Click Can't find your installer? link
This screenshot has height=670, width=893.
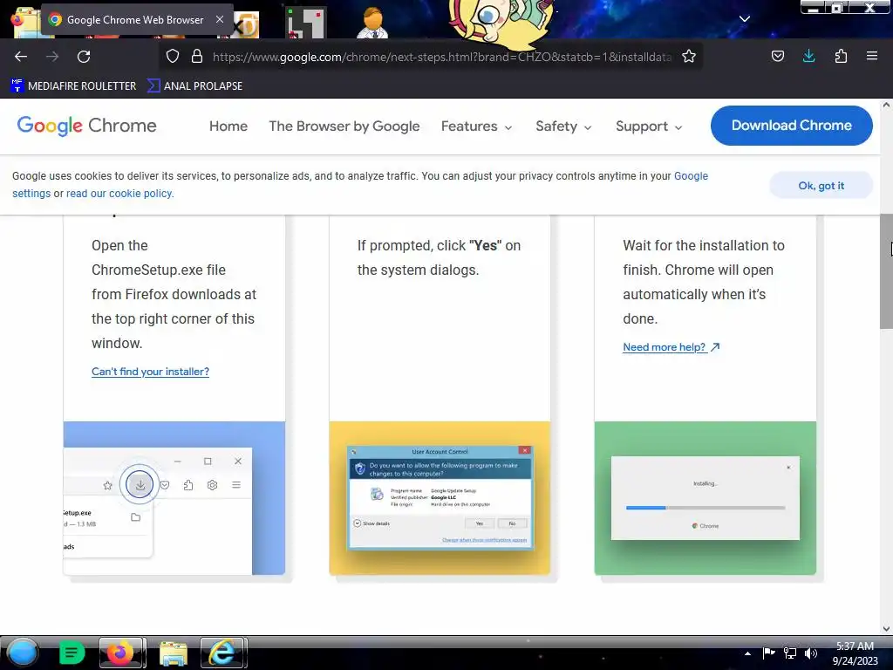150,372
